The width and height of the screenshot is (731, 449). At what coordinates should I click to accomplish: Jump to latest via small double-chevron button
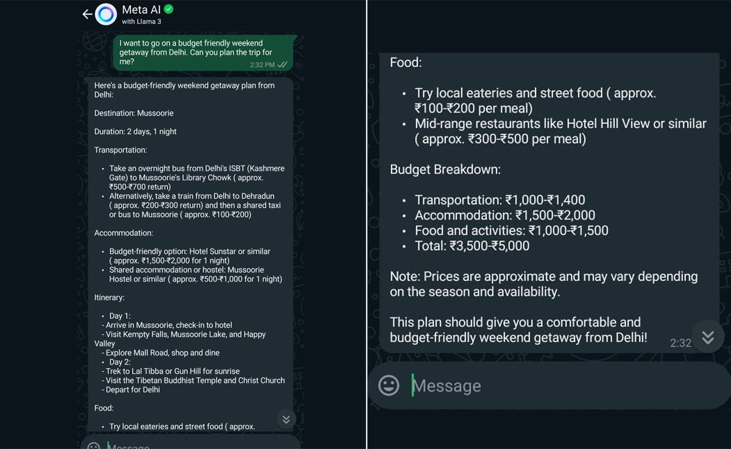[286, 419]
